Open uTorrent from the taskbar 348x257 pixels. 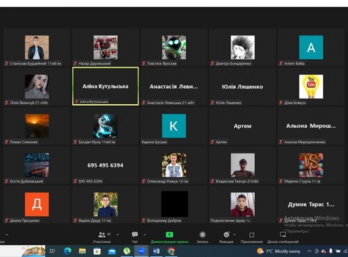127,251
